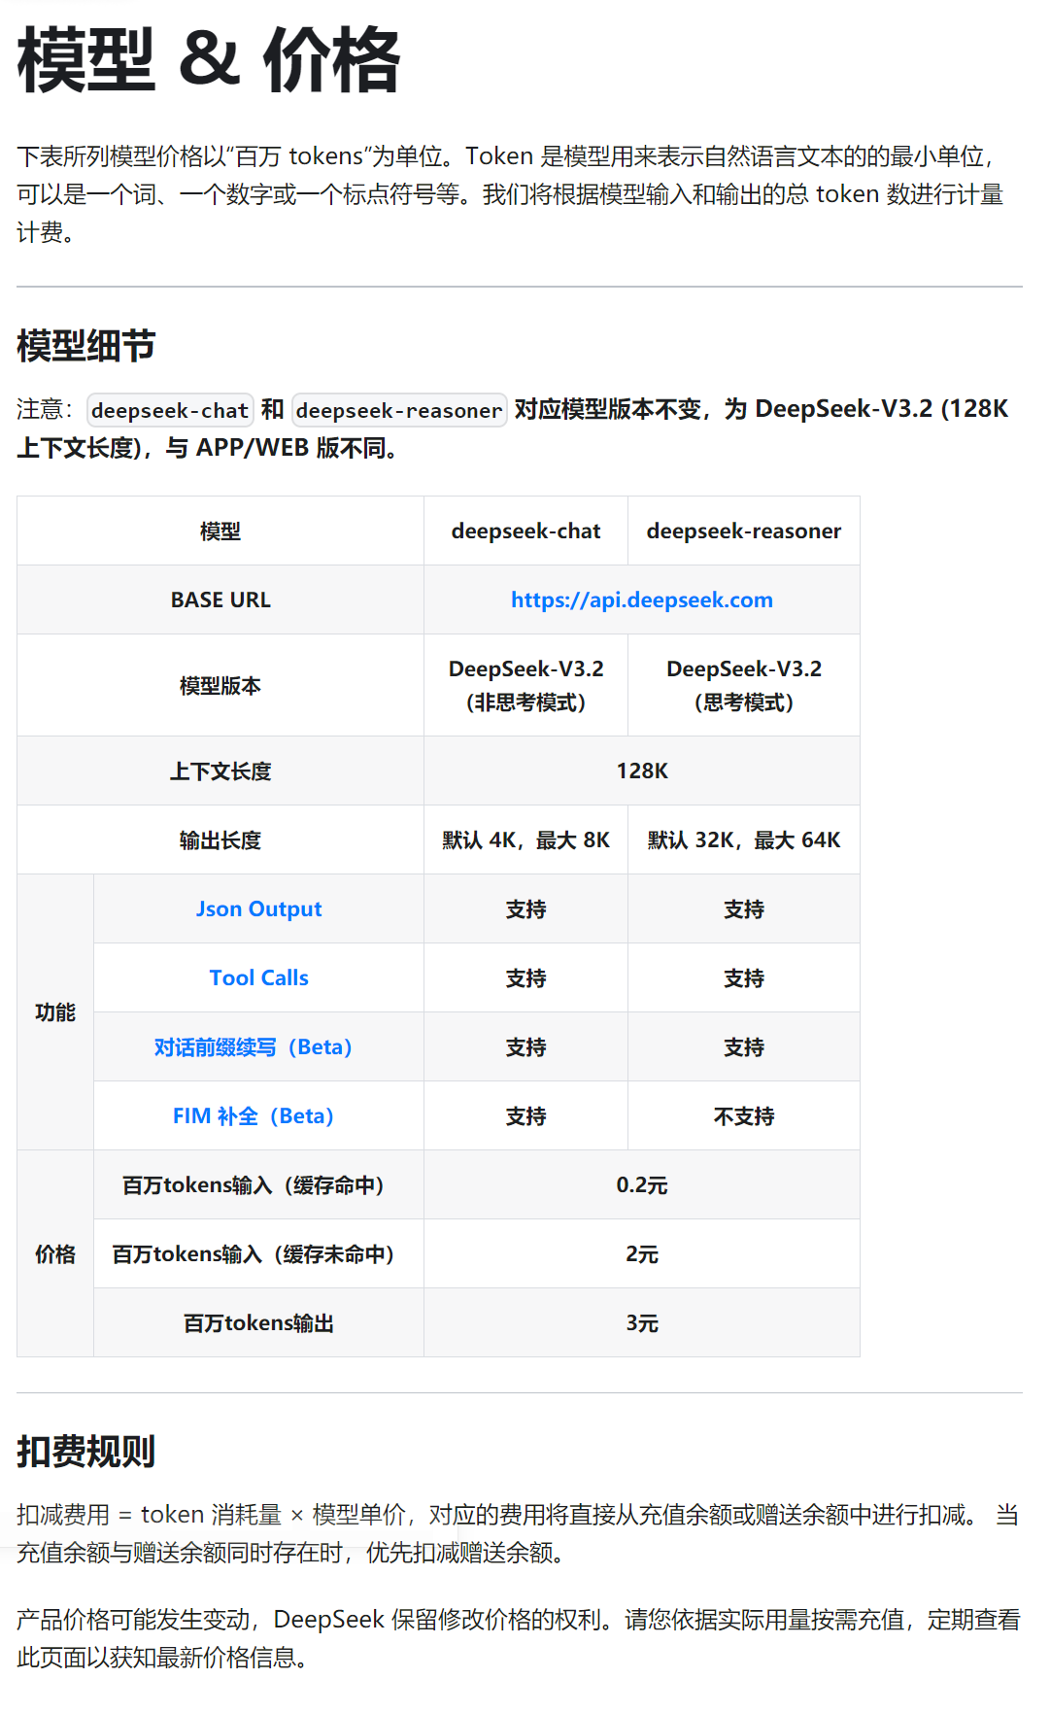Click the 0.2元 price value

click(x=642, y=1185)
